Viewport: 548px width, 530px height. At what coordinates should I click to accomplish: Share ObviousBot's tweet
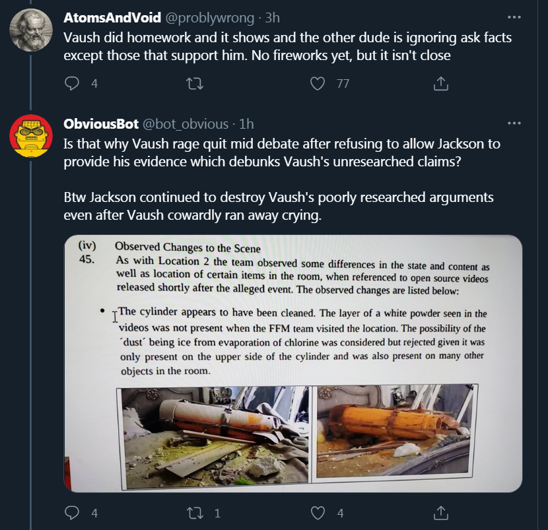[x=440, y=513]
